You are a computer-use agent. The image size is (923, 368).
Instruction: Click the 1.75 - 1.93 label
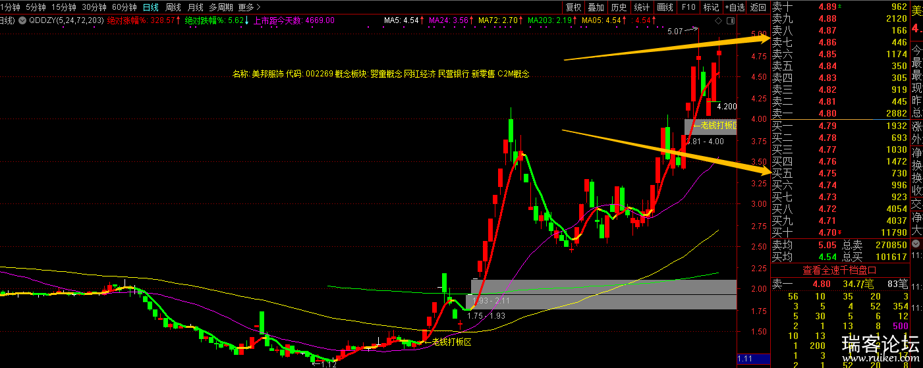click(x=486, y=316)
